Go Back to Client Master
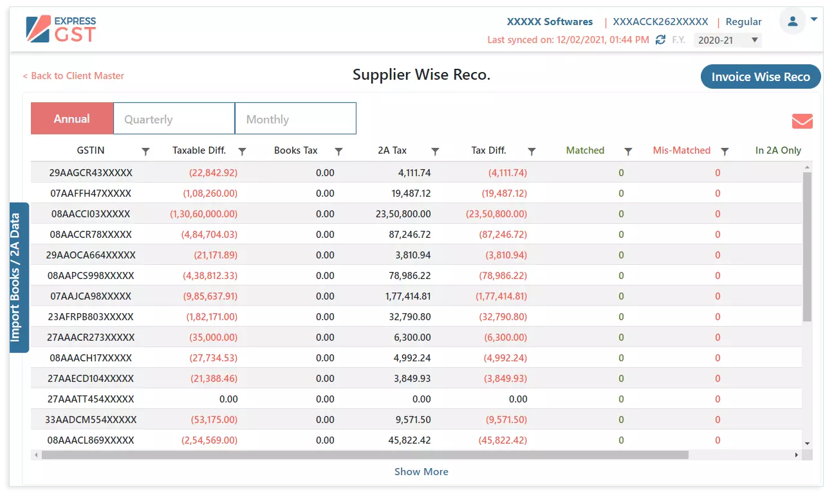 (x=74, y=76)
